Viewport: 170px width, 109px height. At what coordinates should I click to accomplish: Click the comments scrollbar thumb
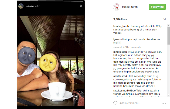point(168,36)
